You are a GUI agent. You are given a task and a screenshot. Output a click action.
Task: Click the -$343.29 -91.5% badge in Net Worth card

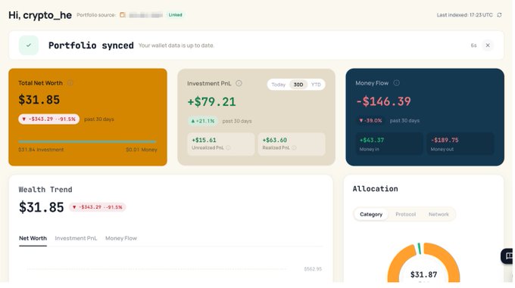[49, 119]
